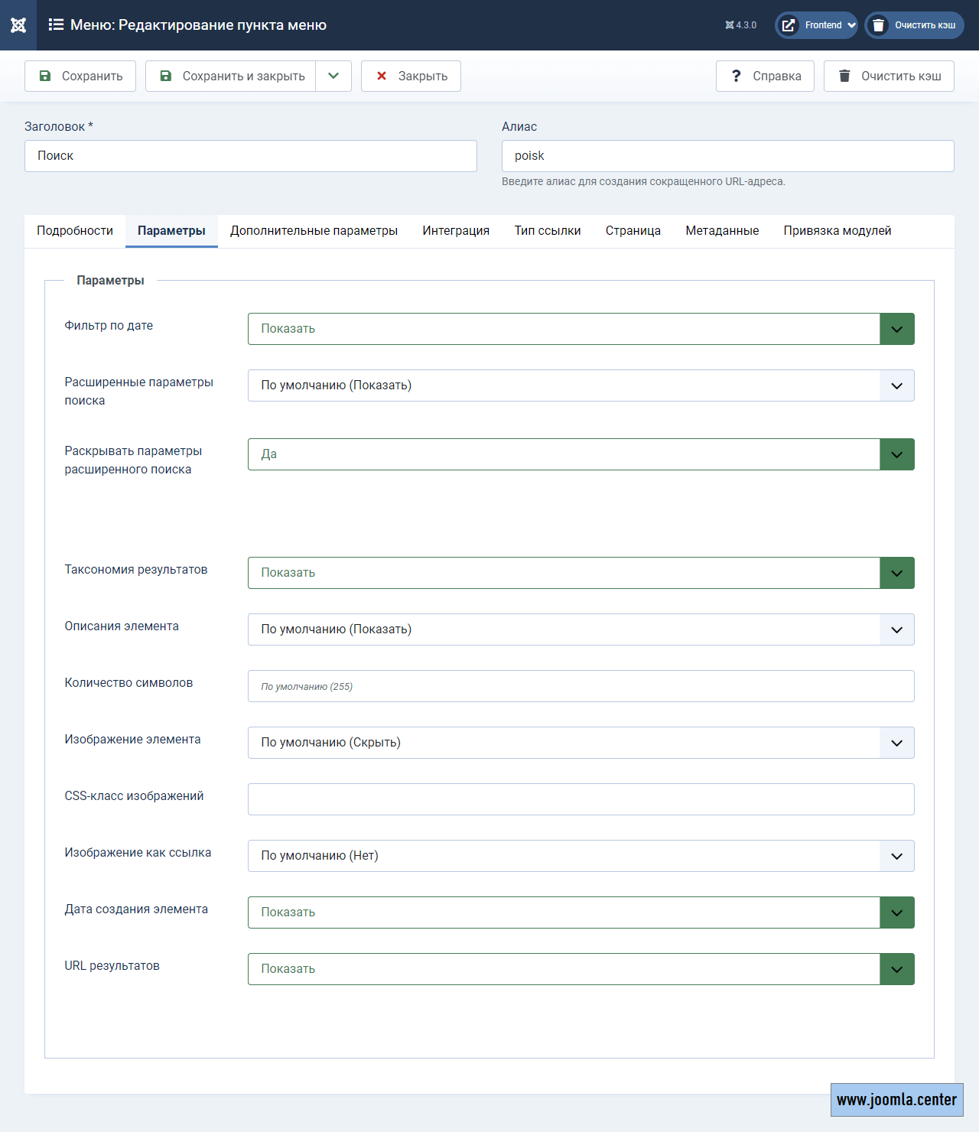Click the Количество символов input field
This screenshot has height=1132, width=979.
581,686
